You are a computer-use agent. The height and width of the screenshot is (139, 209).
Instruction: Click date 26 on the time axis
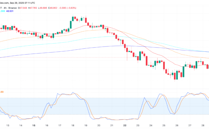[177, 125]
